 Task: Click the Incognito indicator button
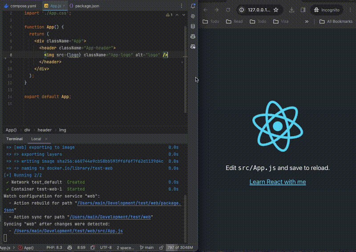click(327, 10)
